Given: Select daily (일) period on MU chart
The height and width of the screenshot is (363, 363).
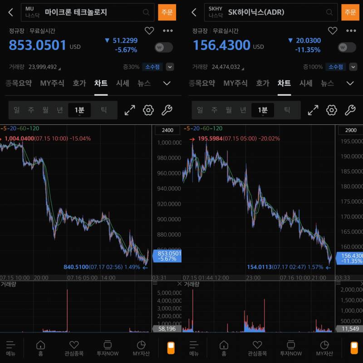Looking at the screenshot, I should [x=17, y=110].
